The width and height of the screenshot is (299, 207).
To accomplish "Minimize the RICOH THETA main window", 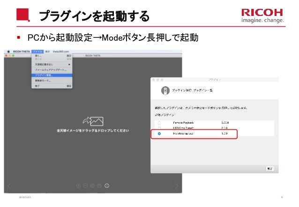I will pyautogui.click(x=10, y=55).
